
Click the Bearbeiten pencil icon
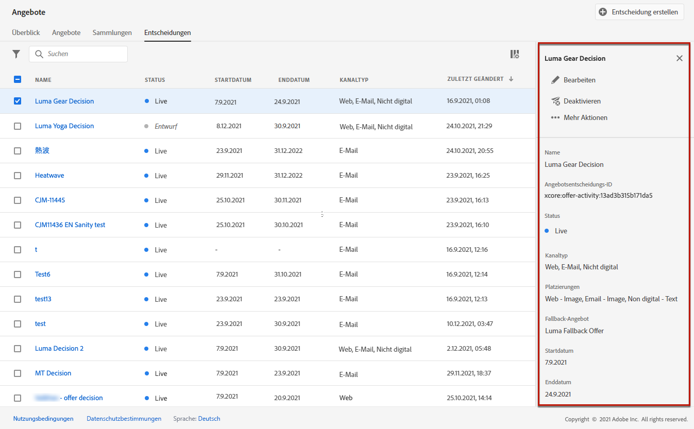point(555,80)
